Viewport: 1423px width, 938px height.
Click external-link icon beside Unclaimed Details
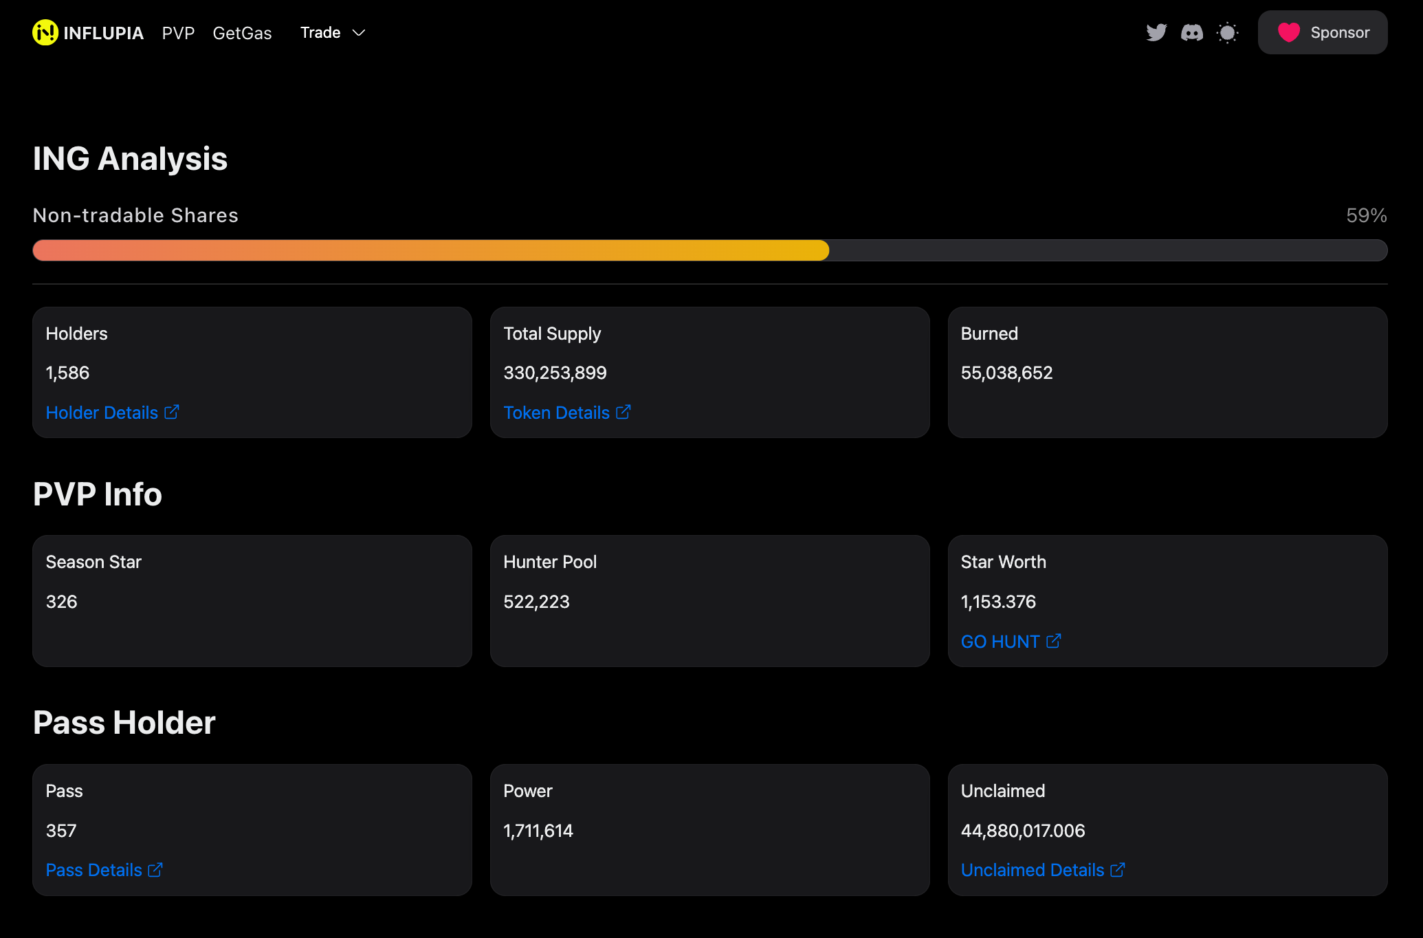1118,870
